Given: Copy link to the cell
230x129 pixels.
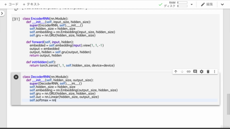Looking at the screenshot, I should pos(189,72).
